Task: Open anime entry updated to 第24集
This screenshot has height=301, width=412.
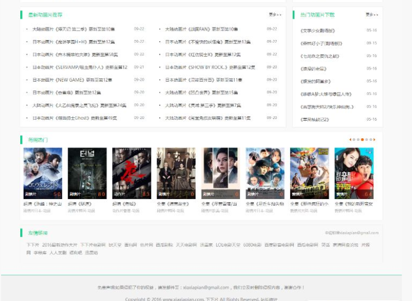Action: [x=79, y=105]
